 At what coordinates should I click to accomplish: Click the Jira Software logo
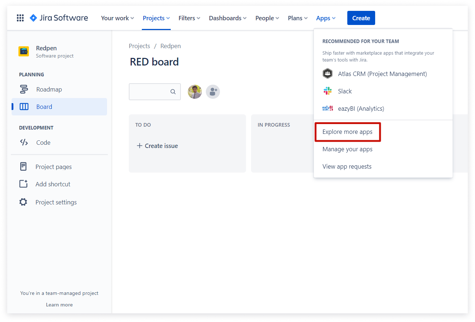click(x=59, y=18)
